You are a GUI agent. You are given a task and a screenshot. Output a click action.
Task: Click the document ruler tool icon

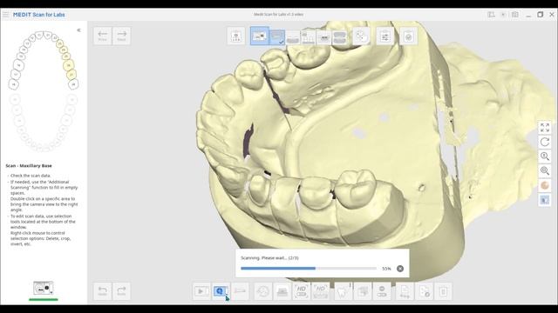(405, 291)
